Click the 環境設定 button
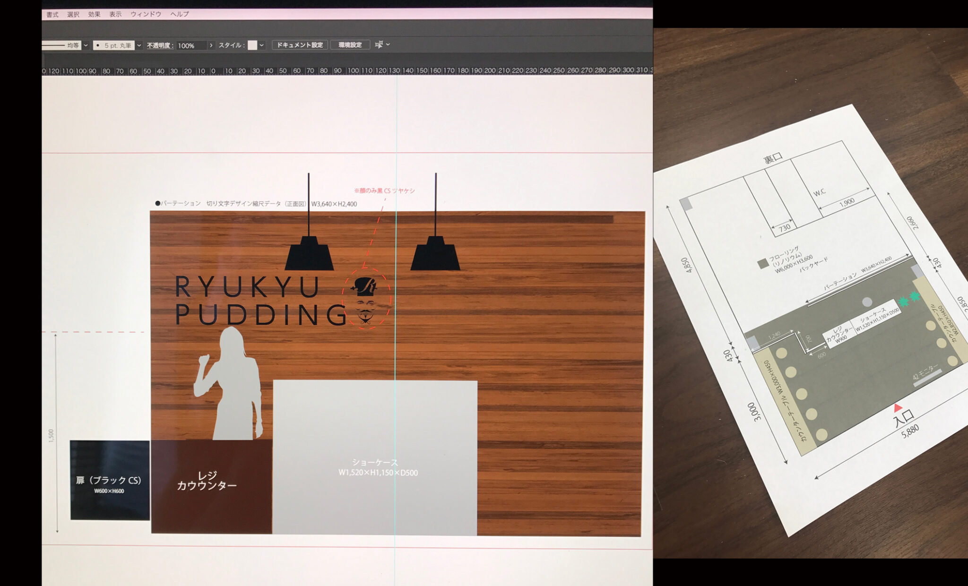Screen dimensions: 968x586 pos(350,45)
